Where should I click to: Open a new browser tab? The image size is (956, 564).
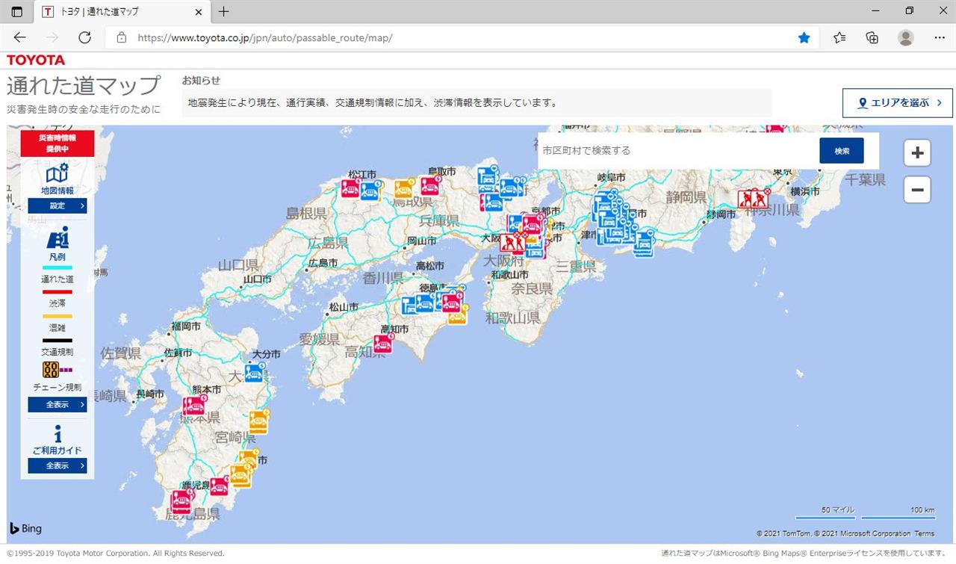point(223,12)
